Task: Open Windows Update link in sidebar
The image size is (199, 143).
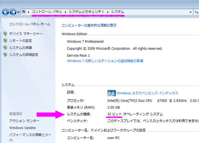Action: [23, 128]
